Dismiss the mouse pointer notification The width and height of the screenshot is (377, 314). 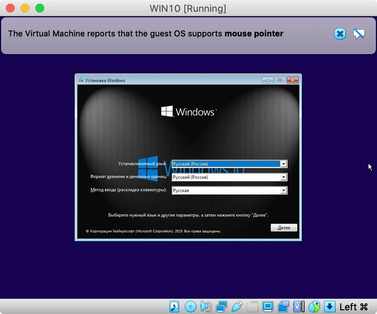(340, 34)
